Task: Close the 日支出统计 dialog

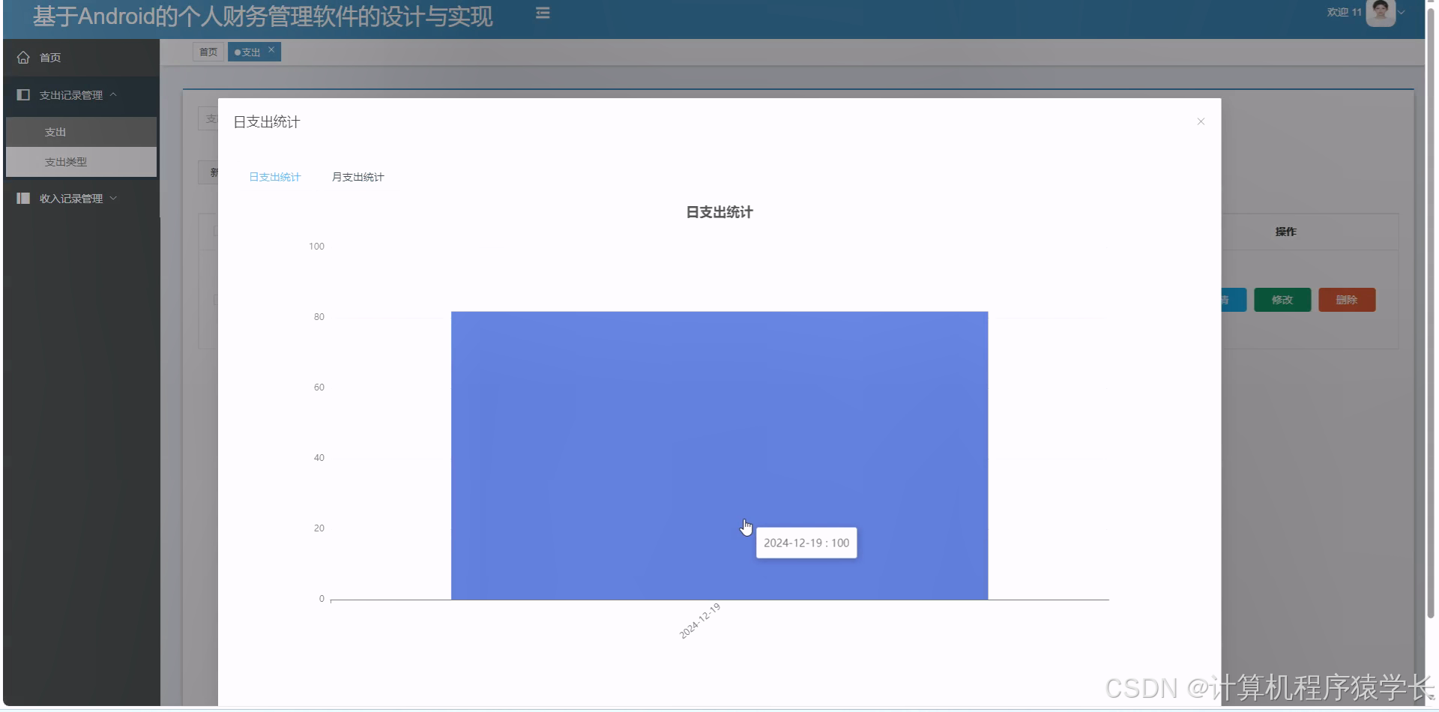Action: pos(1201,121)
